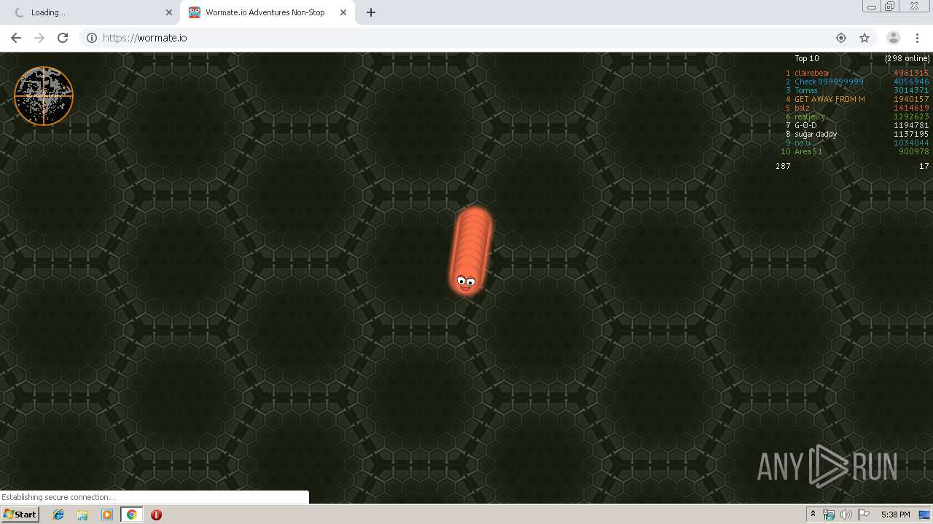Open the Action Center flag icon
933x524 pixels.
tap(864, 515)
